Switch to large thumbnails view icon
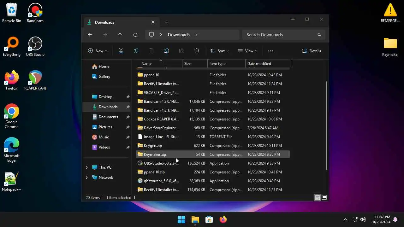The image size is (404, 227). click(x=324, y=198)
